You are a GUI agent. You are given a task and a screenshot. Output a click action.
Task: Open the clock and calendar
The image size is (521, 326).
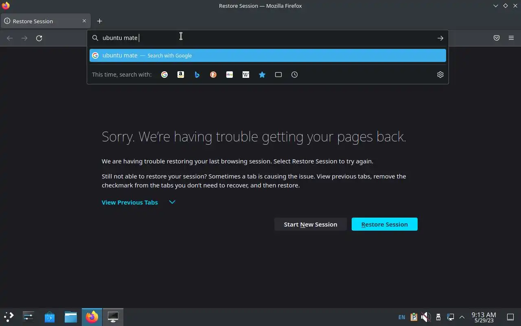(x=484, y=317)
